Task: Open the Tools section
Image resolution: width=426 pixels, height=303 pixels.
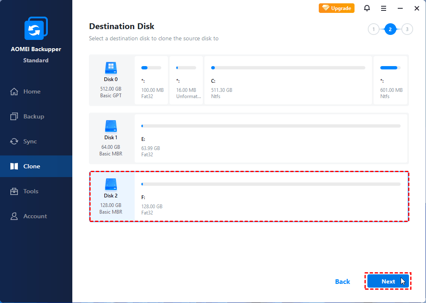Action: click(36, 191)
